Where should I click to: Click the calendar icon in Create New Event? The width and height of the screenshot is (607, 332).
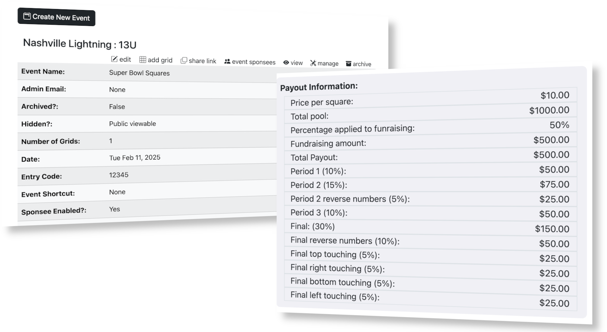tap(27, 16)
